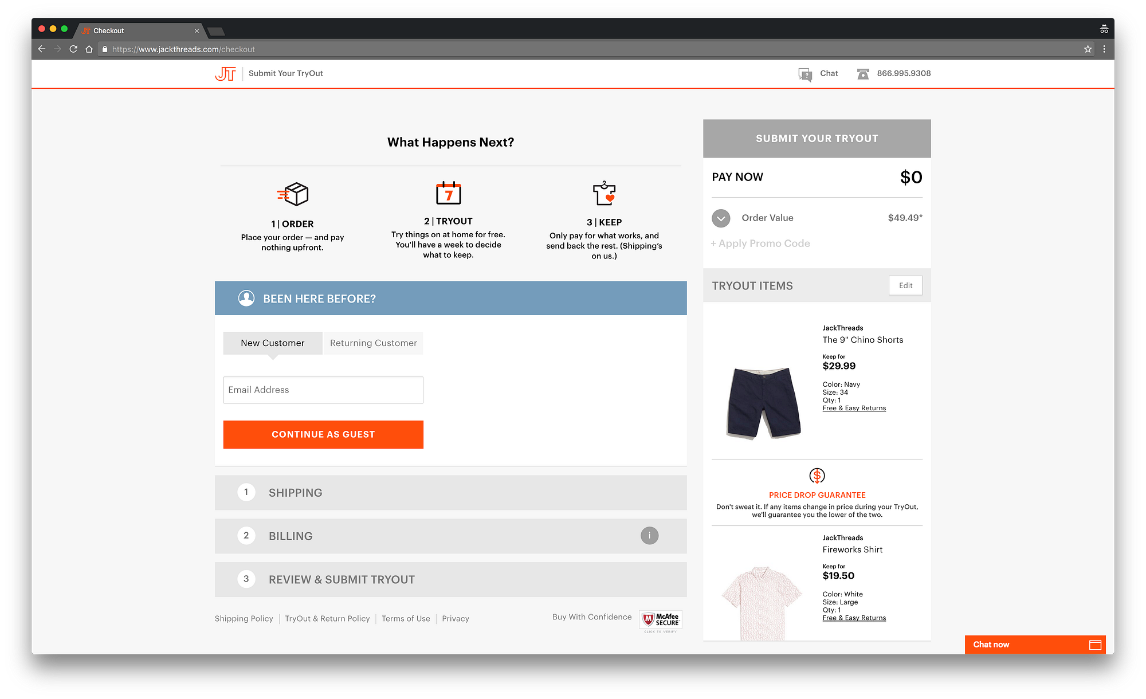Select the New Customer tab
The height and width of the screenshot is (699, 1146).
click(273, 343)
